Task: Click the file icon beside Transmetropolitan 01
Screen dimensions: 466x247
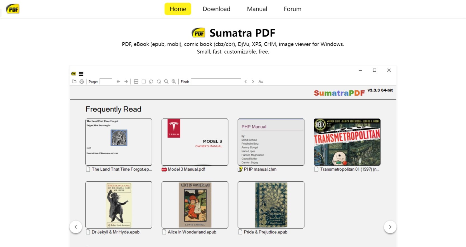Action: point(316,169)
